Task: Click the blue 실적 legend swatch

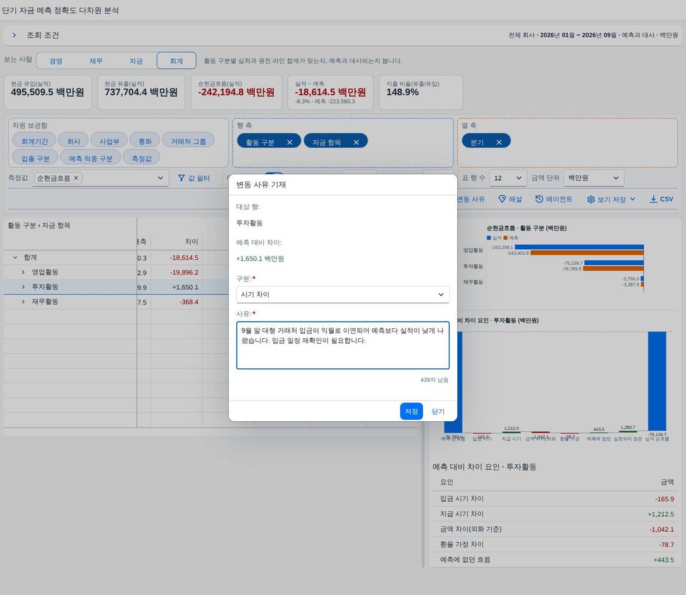Action: pyautogui.click(x=489, y=238)
